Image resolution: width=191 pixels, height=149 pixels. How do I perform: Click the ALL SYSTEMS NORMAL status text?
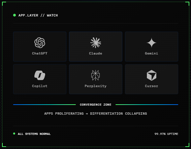tap(34, 134)
